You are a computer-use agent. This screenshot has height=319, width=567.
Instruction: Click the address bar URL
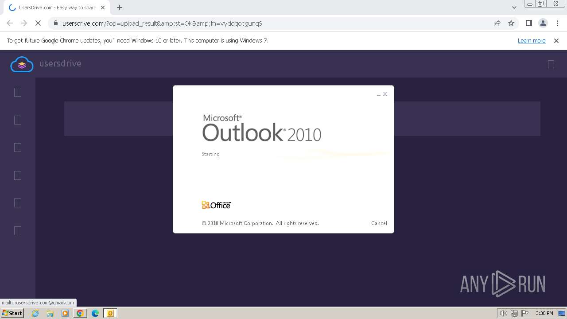[162, 23]
